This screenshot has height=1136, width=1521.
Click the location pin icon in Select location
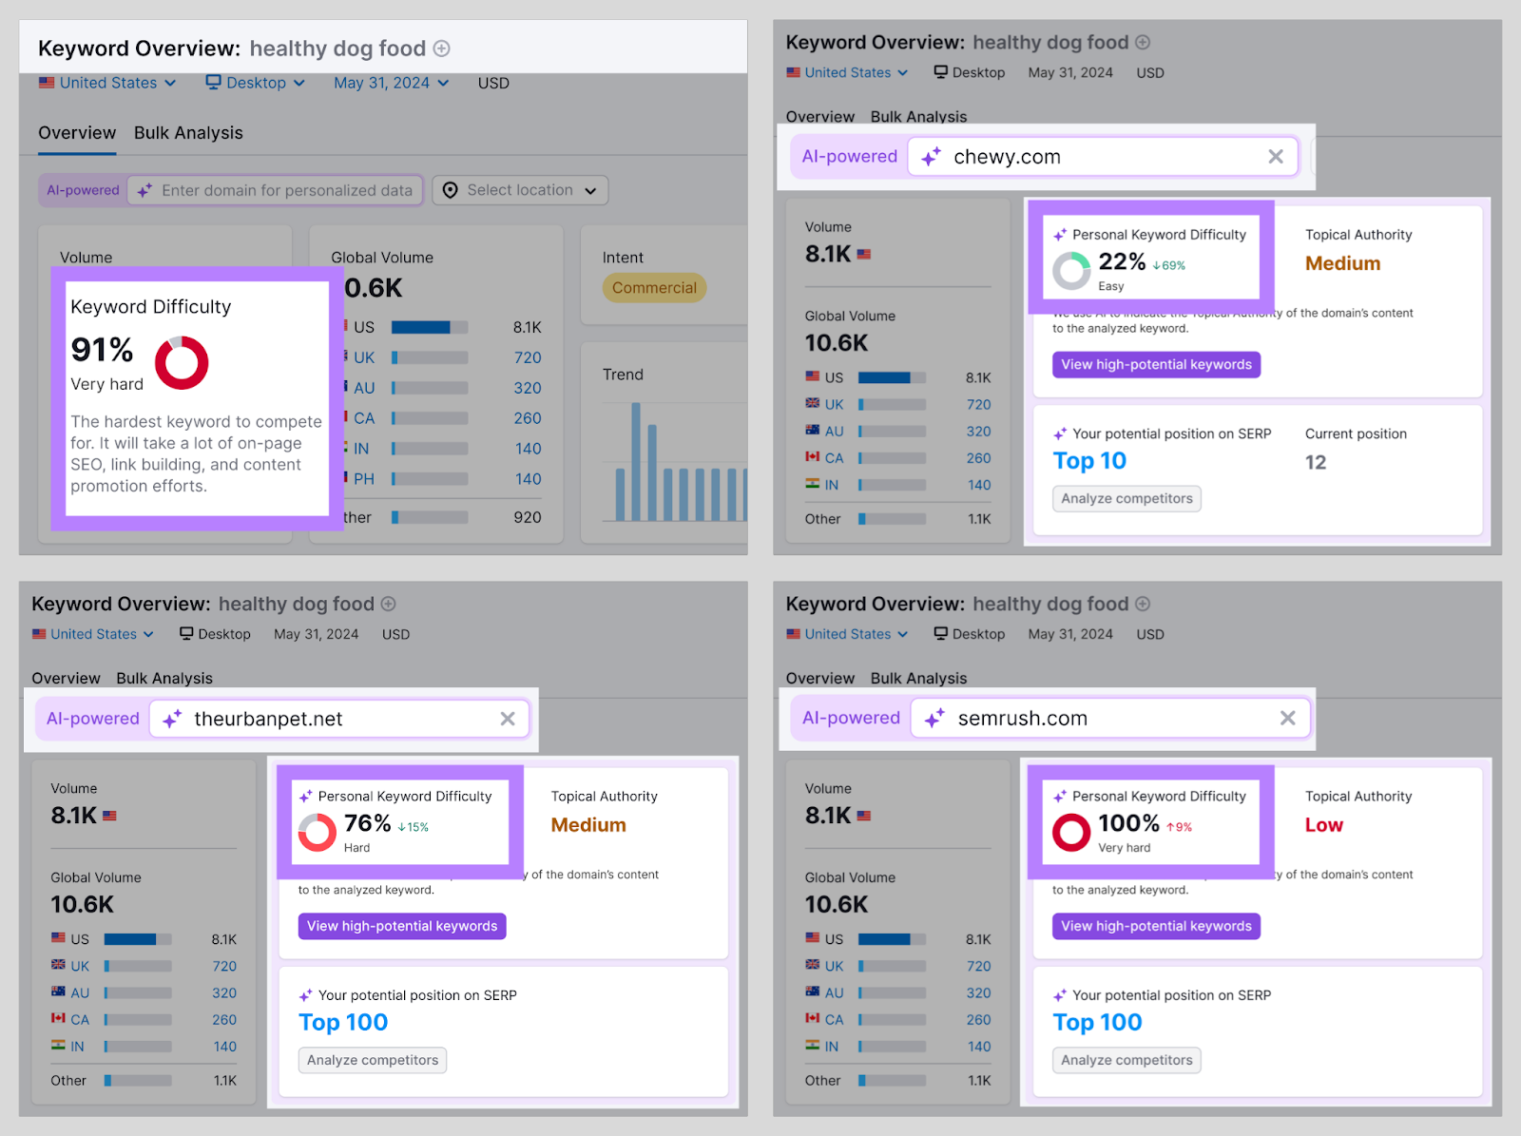452,190
